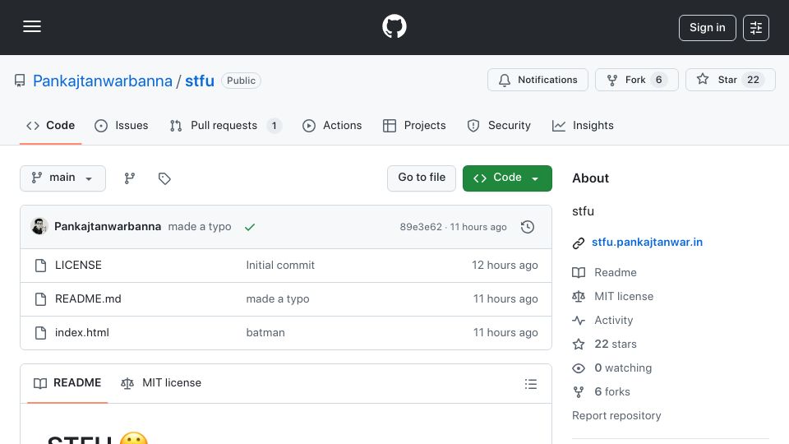Click the LICENSE file icon
The image size is (789, 444).
(41, 266)
